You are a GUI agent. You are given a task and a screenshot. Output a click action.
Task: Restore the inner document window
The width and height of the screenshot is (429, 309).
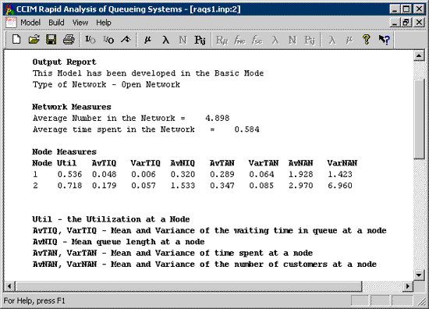point(406,22)
